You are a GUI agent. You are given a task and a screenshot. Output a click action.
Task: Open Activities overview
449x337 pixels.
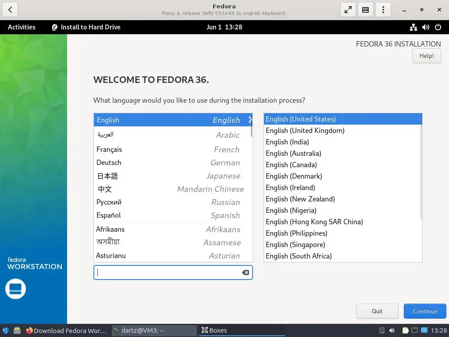point(22,27)
